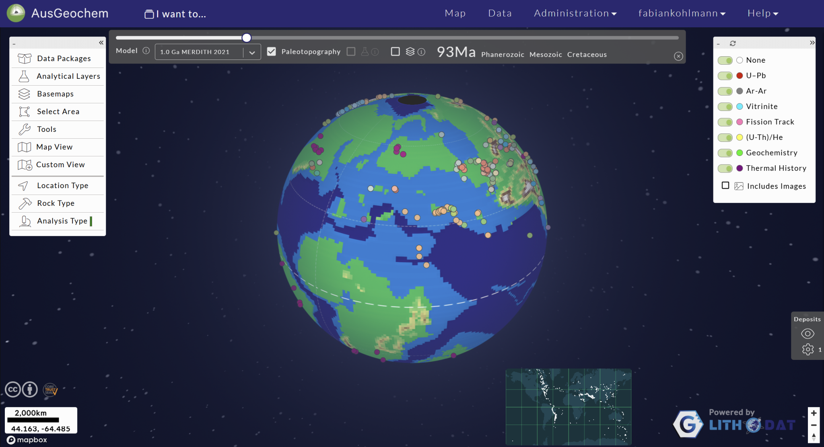The image size is (824, 447).
Task: Refresh the analysis type legend panel
Action: [733, 43]
